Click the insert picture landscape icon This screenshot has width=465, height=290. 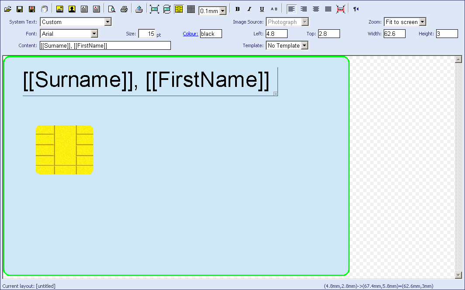pos(60,9)
